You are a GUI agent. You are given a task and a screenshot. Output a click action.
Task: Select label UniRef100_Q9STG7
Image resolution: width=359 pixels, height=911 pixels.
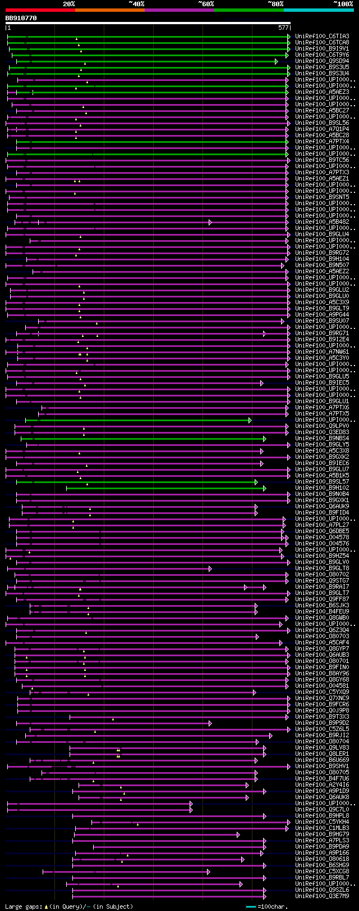(322, 581)
